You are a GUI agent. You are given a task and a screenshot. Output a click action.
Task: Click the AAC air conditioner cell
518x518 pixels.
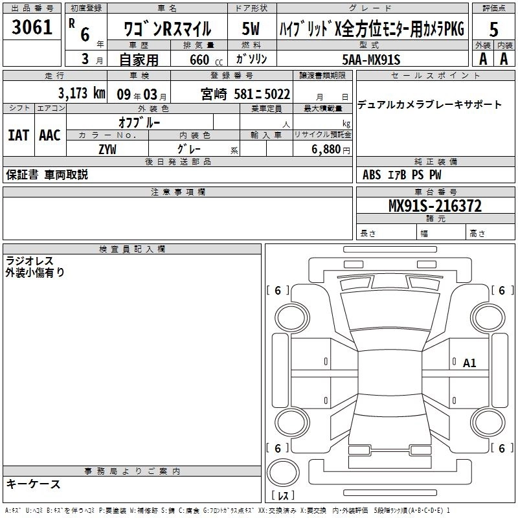pyautogui.click(x=50, y=135)
